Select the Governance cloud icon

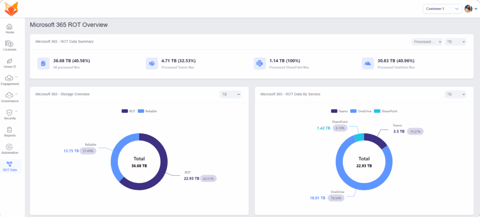(x=9, y=95)
